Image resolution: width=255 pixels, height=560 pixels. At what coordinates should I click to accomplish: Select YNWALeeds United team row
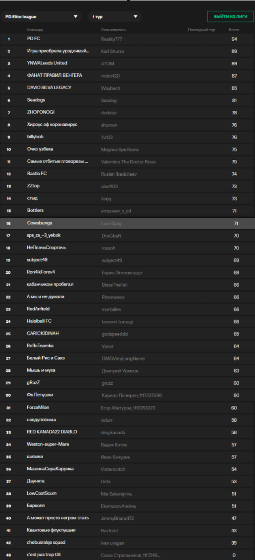click(128, 63)
